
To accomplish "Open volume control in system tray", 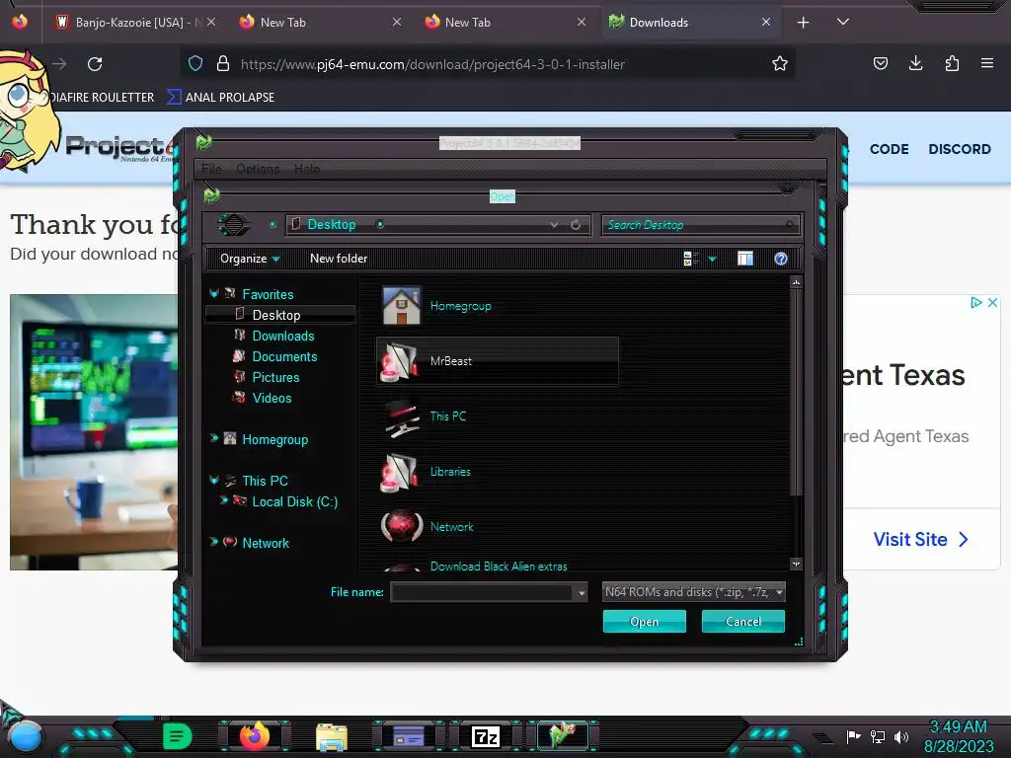I will (x=901, y=736).
